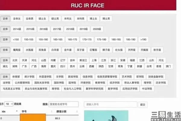Filter to the 2014级 cohort
The height and width of the screenshot is (121, 181).
pos(17,29)
